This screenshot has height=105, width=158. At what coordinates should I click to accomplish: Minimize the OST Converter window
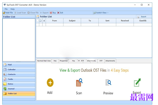click(135, 5)
